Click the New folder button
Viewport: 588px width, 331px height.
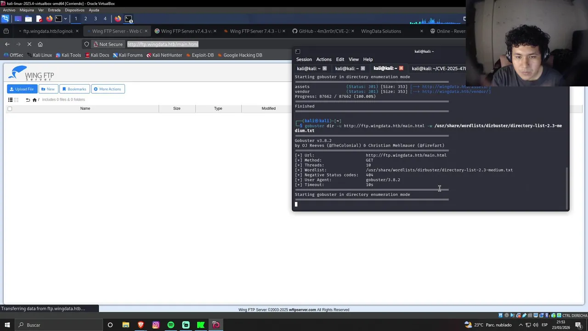(x=48, y=89)
